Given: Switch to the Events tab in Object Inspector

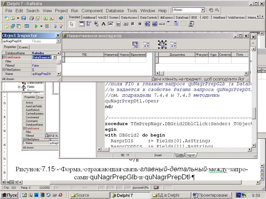Looking at the screenshot, I should click(x=23, y=47).
